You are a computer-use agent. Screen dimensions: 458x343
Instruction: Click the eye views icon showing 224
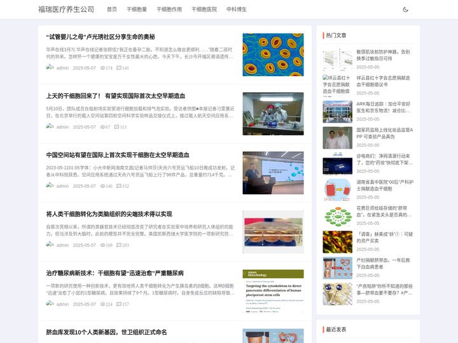click(102, 304)
